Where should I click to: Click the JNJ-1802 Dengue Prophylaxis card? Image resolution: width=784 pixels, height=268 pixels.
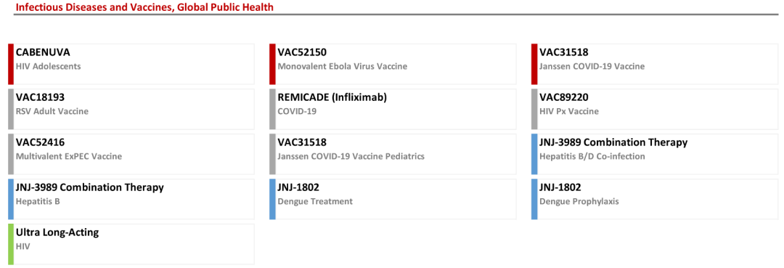click(x=655, y=199)
